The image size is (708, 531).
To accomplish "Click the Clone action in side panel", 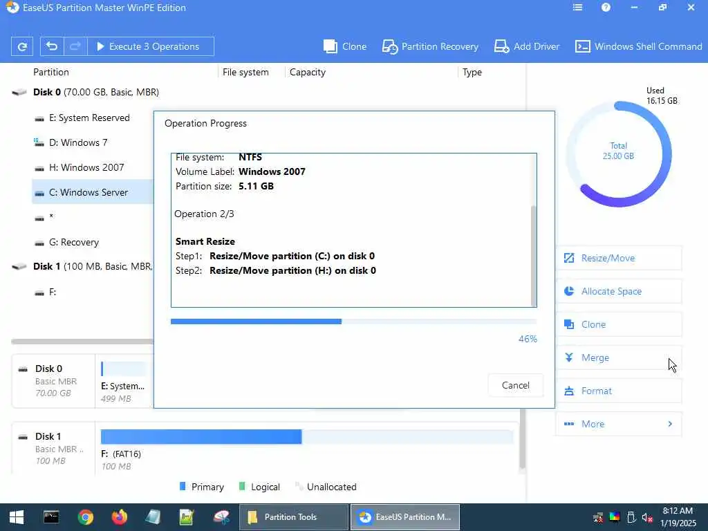I will (x=619, y=324).
